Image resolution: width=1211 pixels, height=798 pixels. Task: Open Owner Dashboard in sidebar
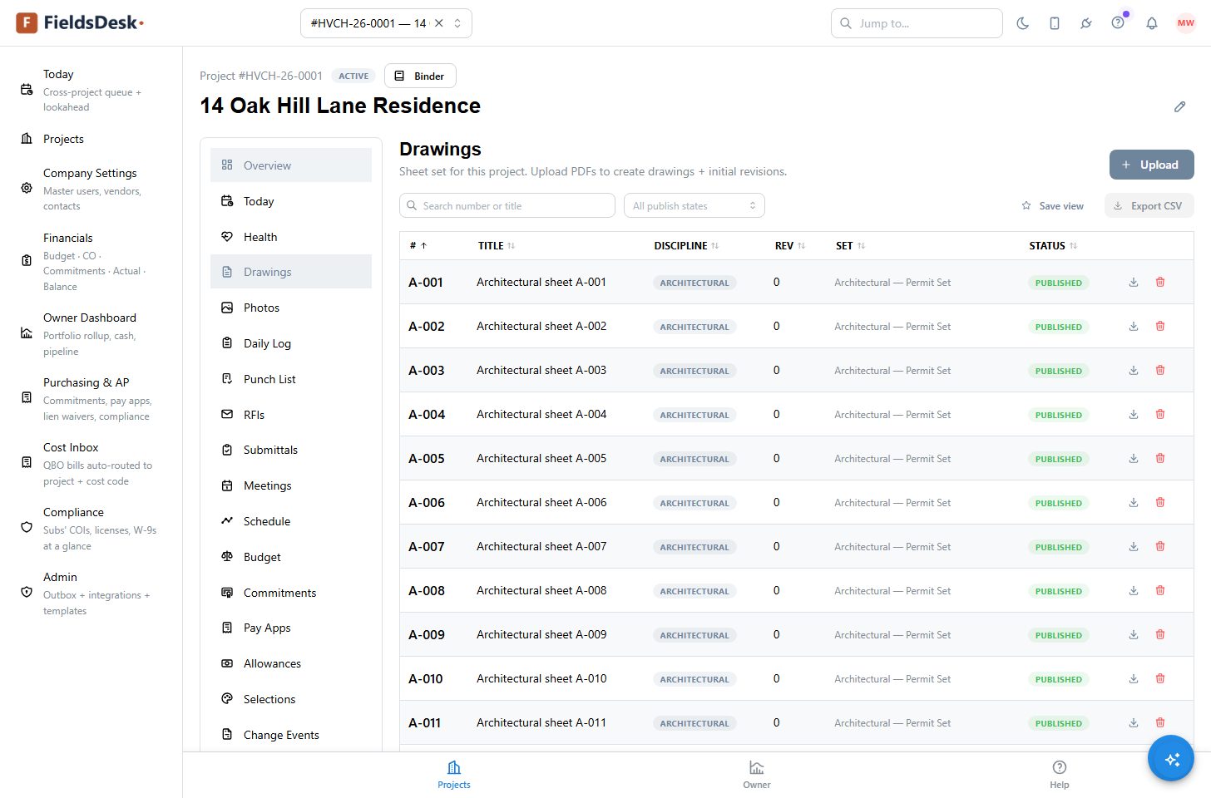90,333
